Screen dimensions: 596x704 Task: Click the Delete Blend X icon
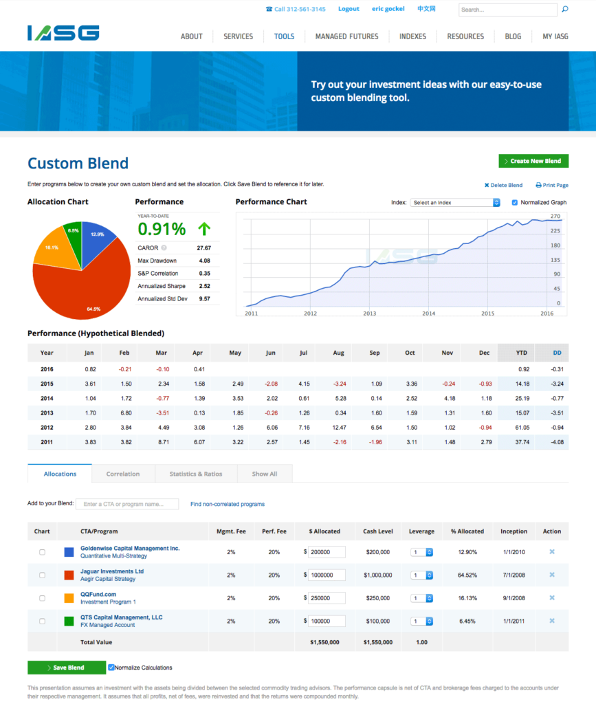tap(487, 185)
